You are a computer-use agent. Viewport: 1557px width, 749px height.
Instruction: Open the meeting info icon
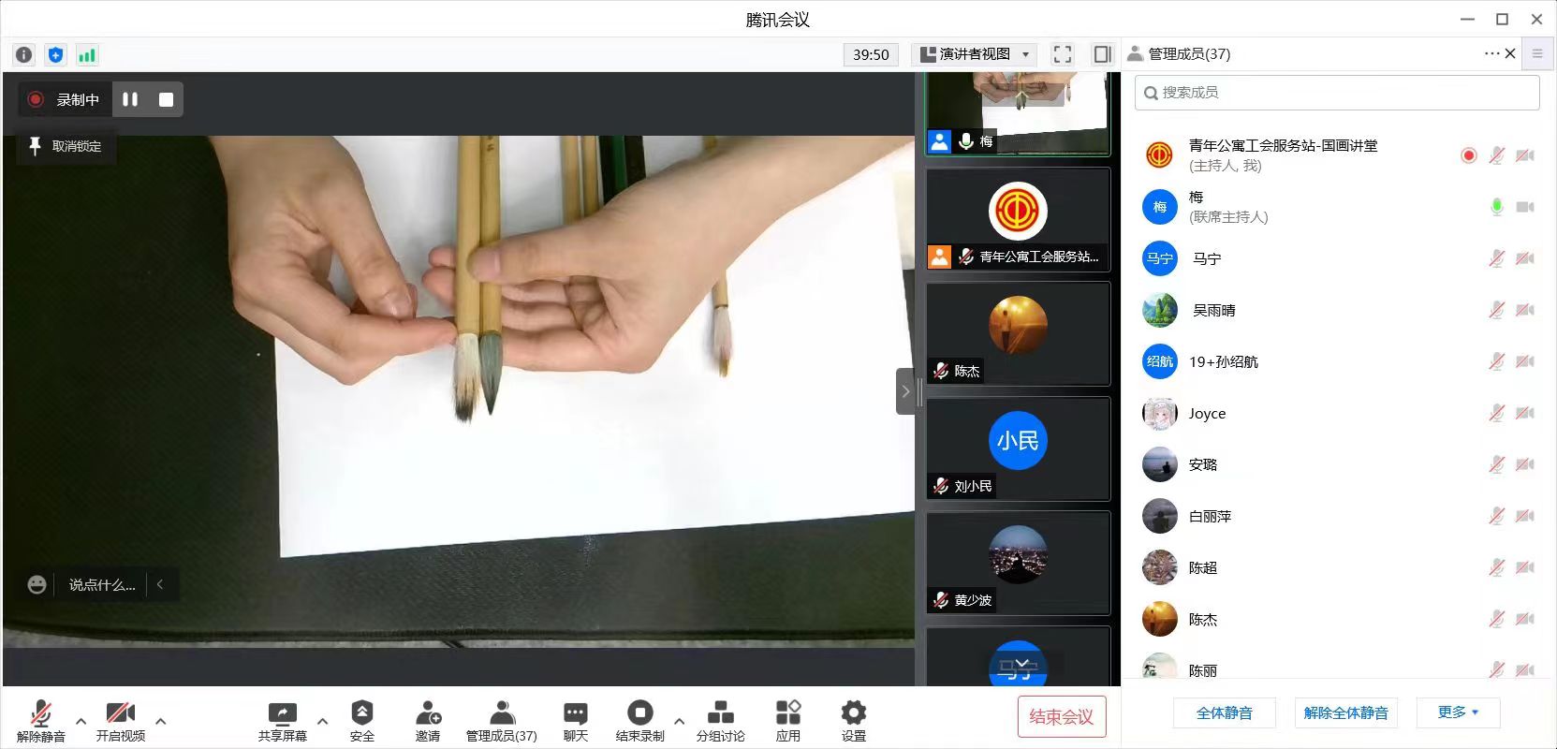tap(24, 55)
